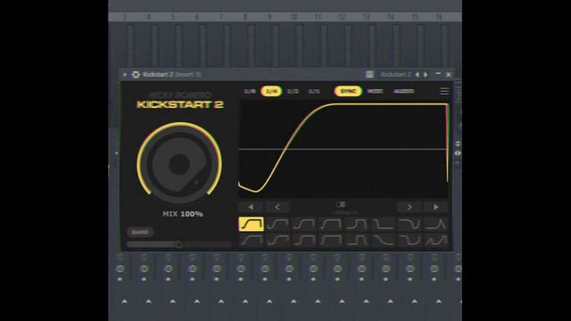571x321 pixels.
Task: Open the Kickstart hamburger menu
Action: coord(444,91)
